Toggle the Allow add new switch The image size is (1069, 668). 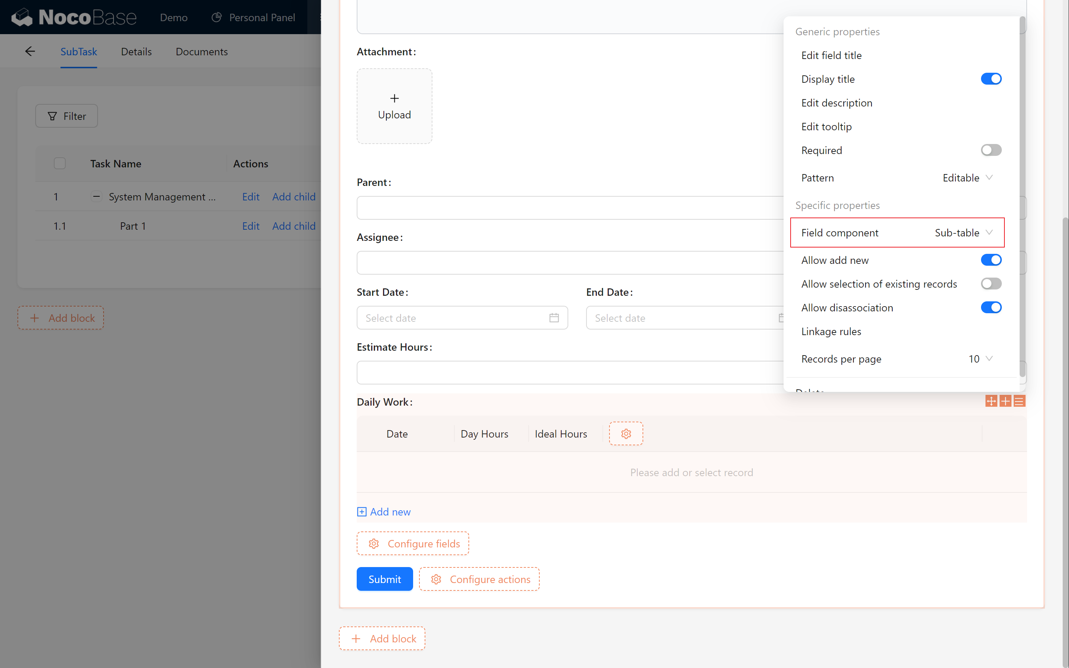pos(991,259)
